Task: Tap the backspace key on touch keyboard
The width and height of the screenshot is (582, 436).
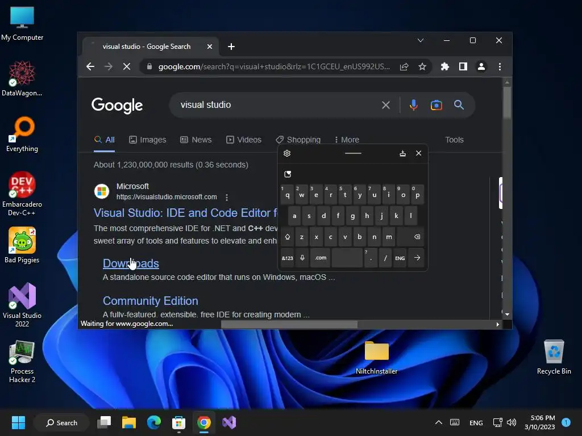Action: pos(410,237)
